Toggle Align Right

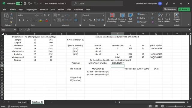tap(63, 20)
